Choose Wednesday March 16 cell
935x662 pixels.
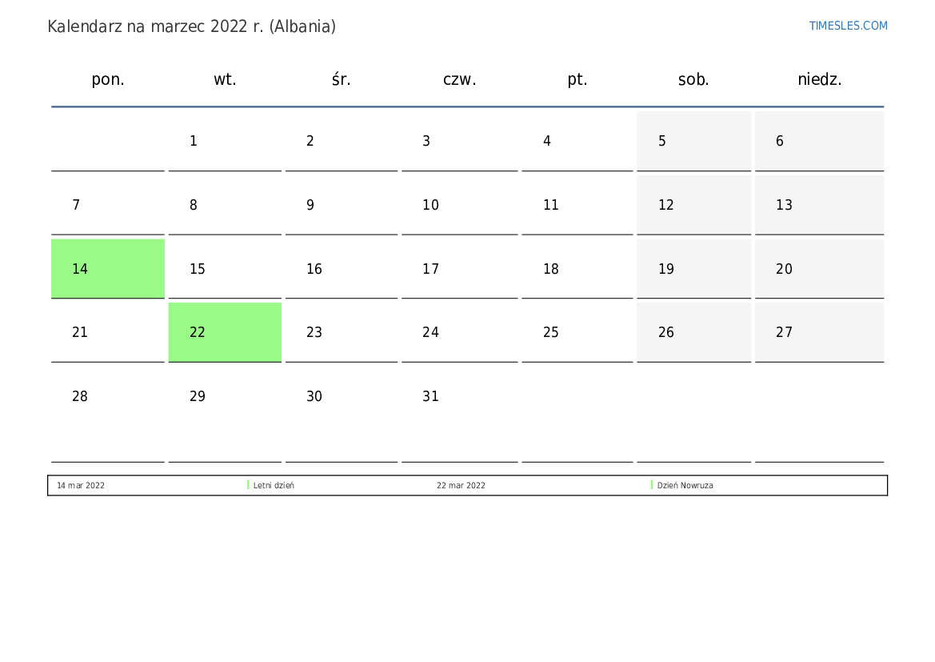pos(342,269)
